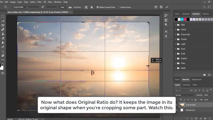Add a layer style with fx icon
Image resolution: width=213 pixels, height=120 pixels.
[192, 118]
